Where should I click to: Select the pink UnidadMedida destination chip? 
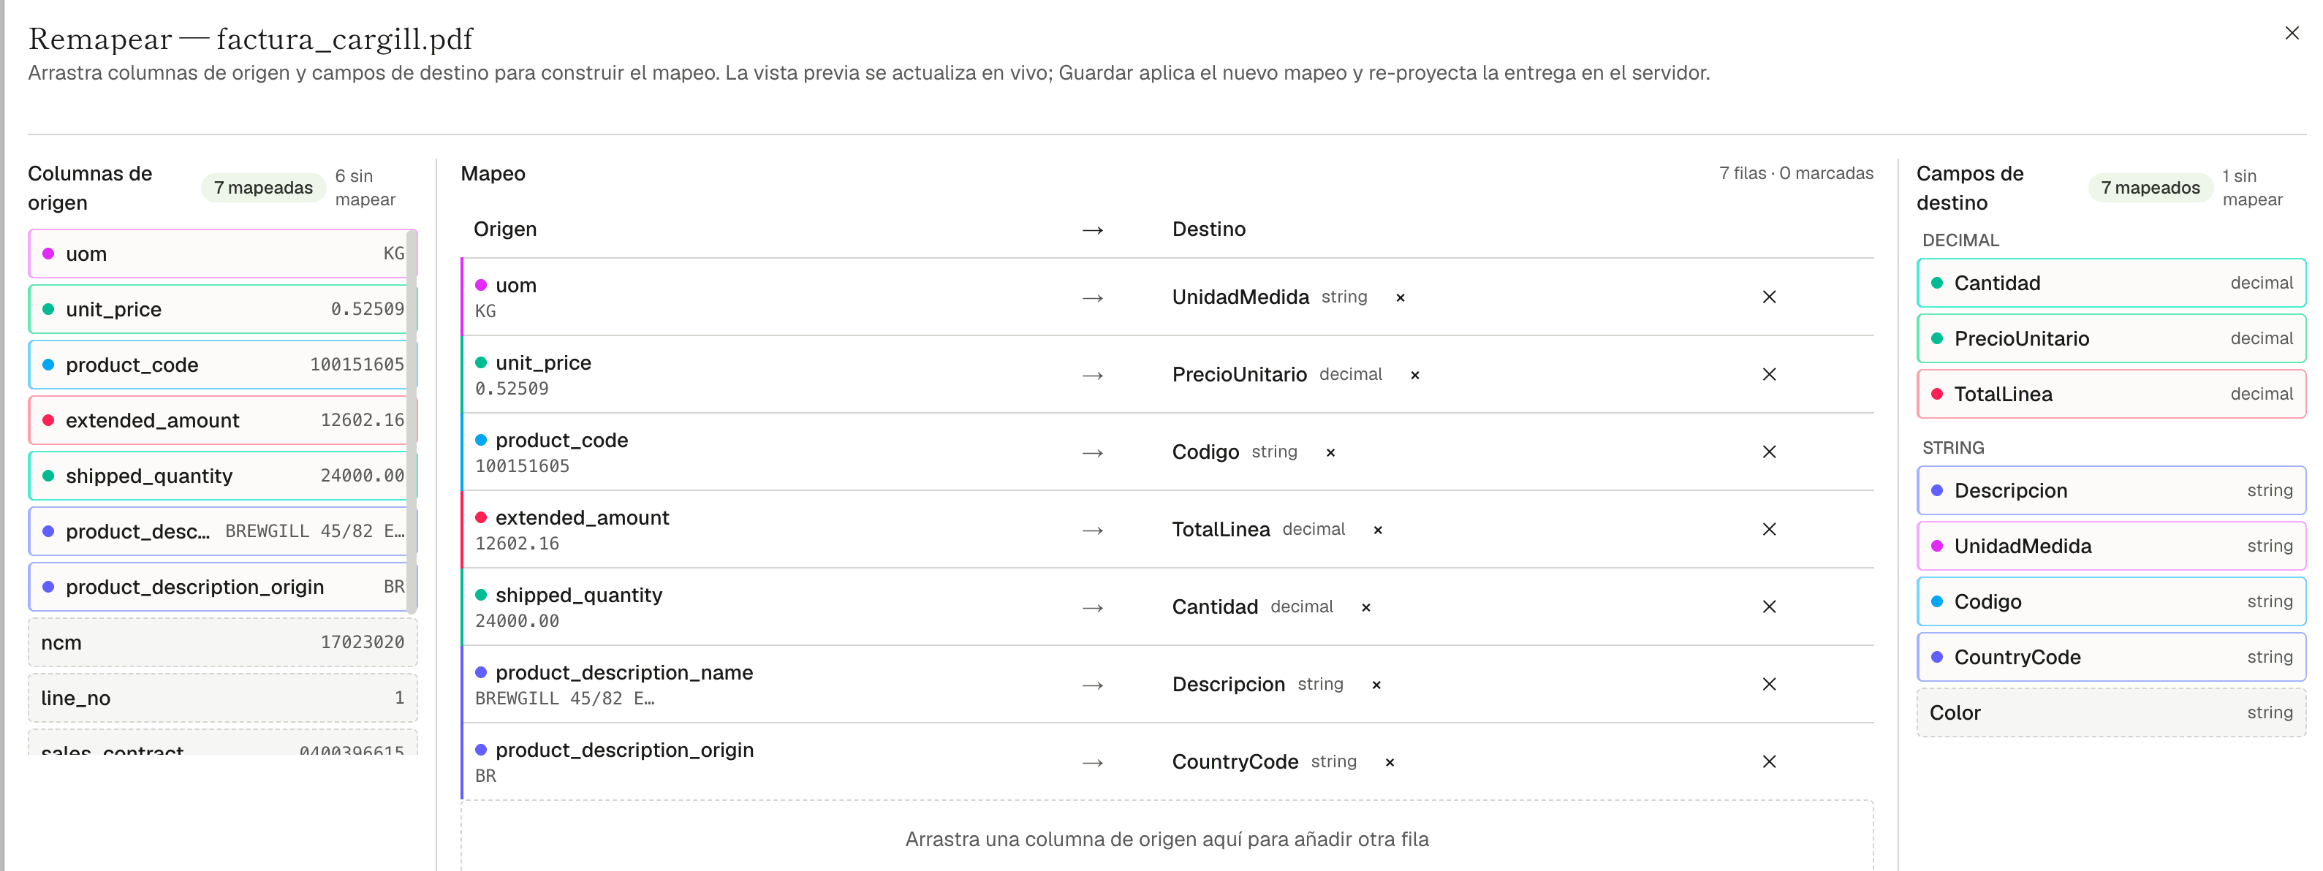[x=2110, y=546]
